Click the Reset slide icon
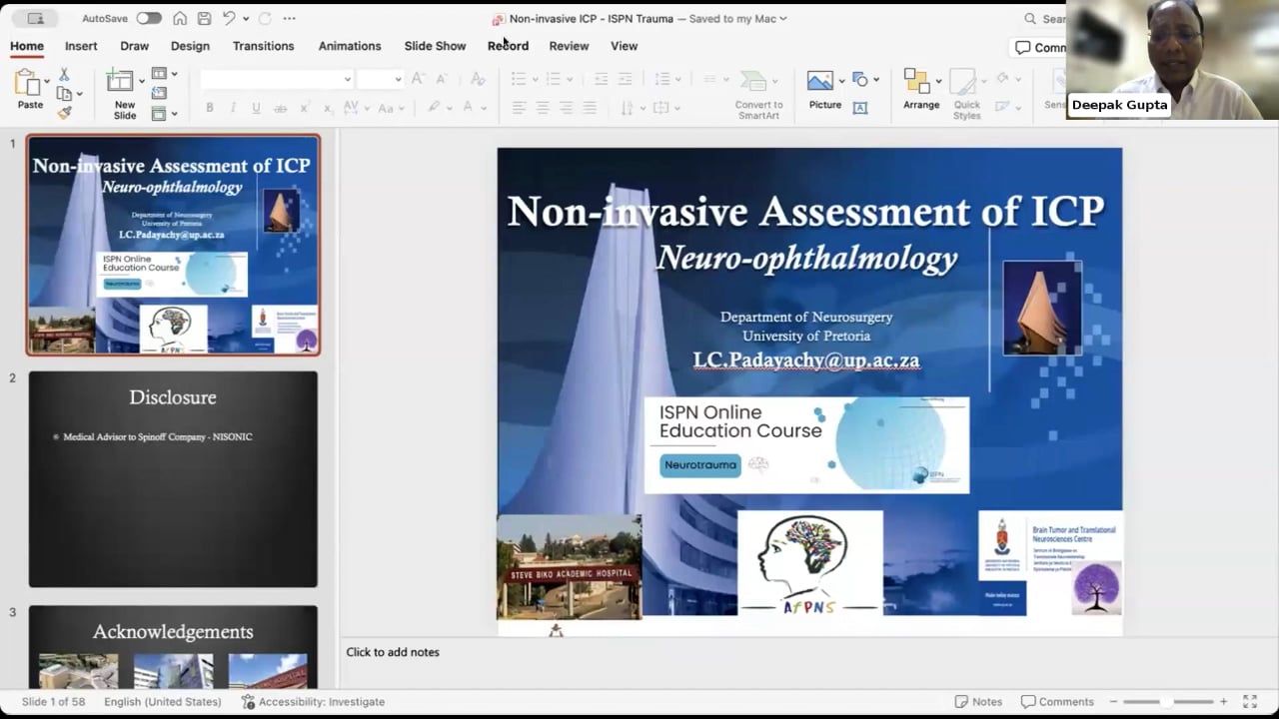 tap(160, 94)
